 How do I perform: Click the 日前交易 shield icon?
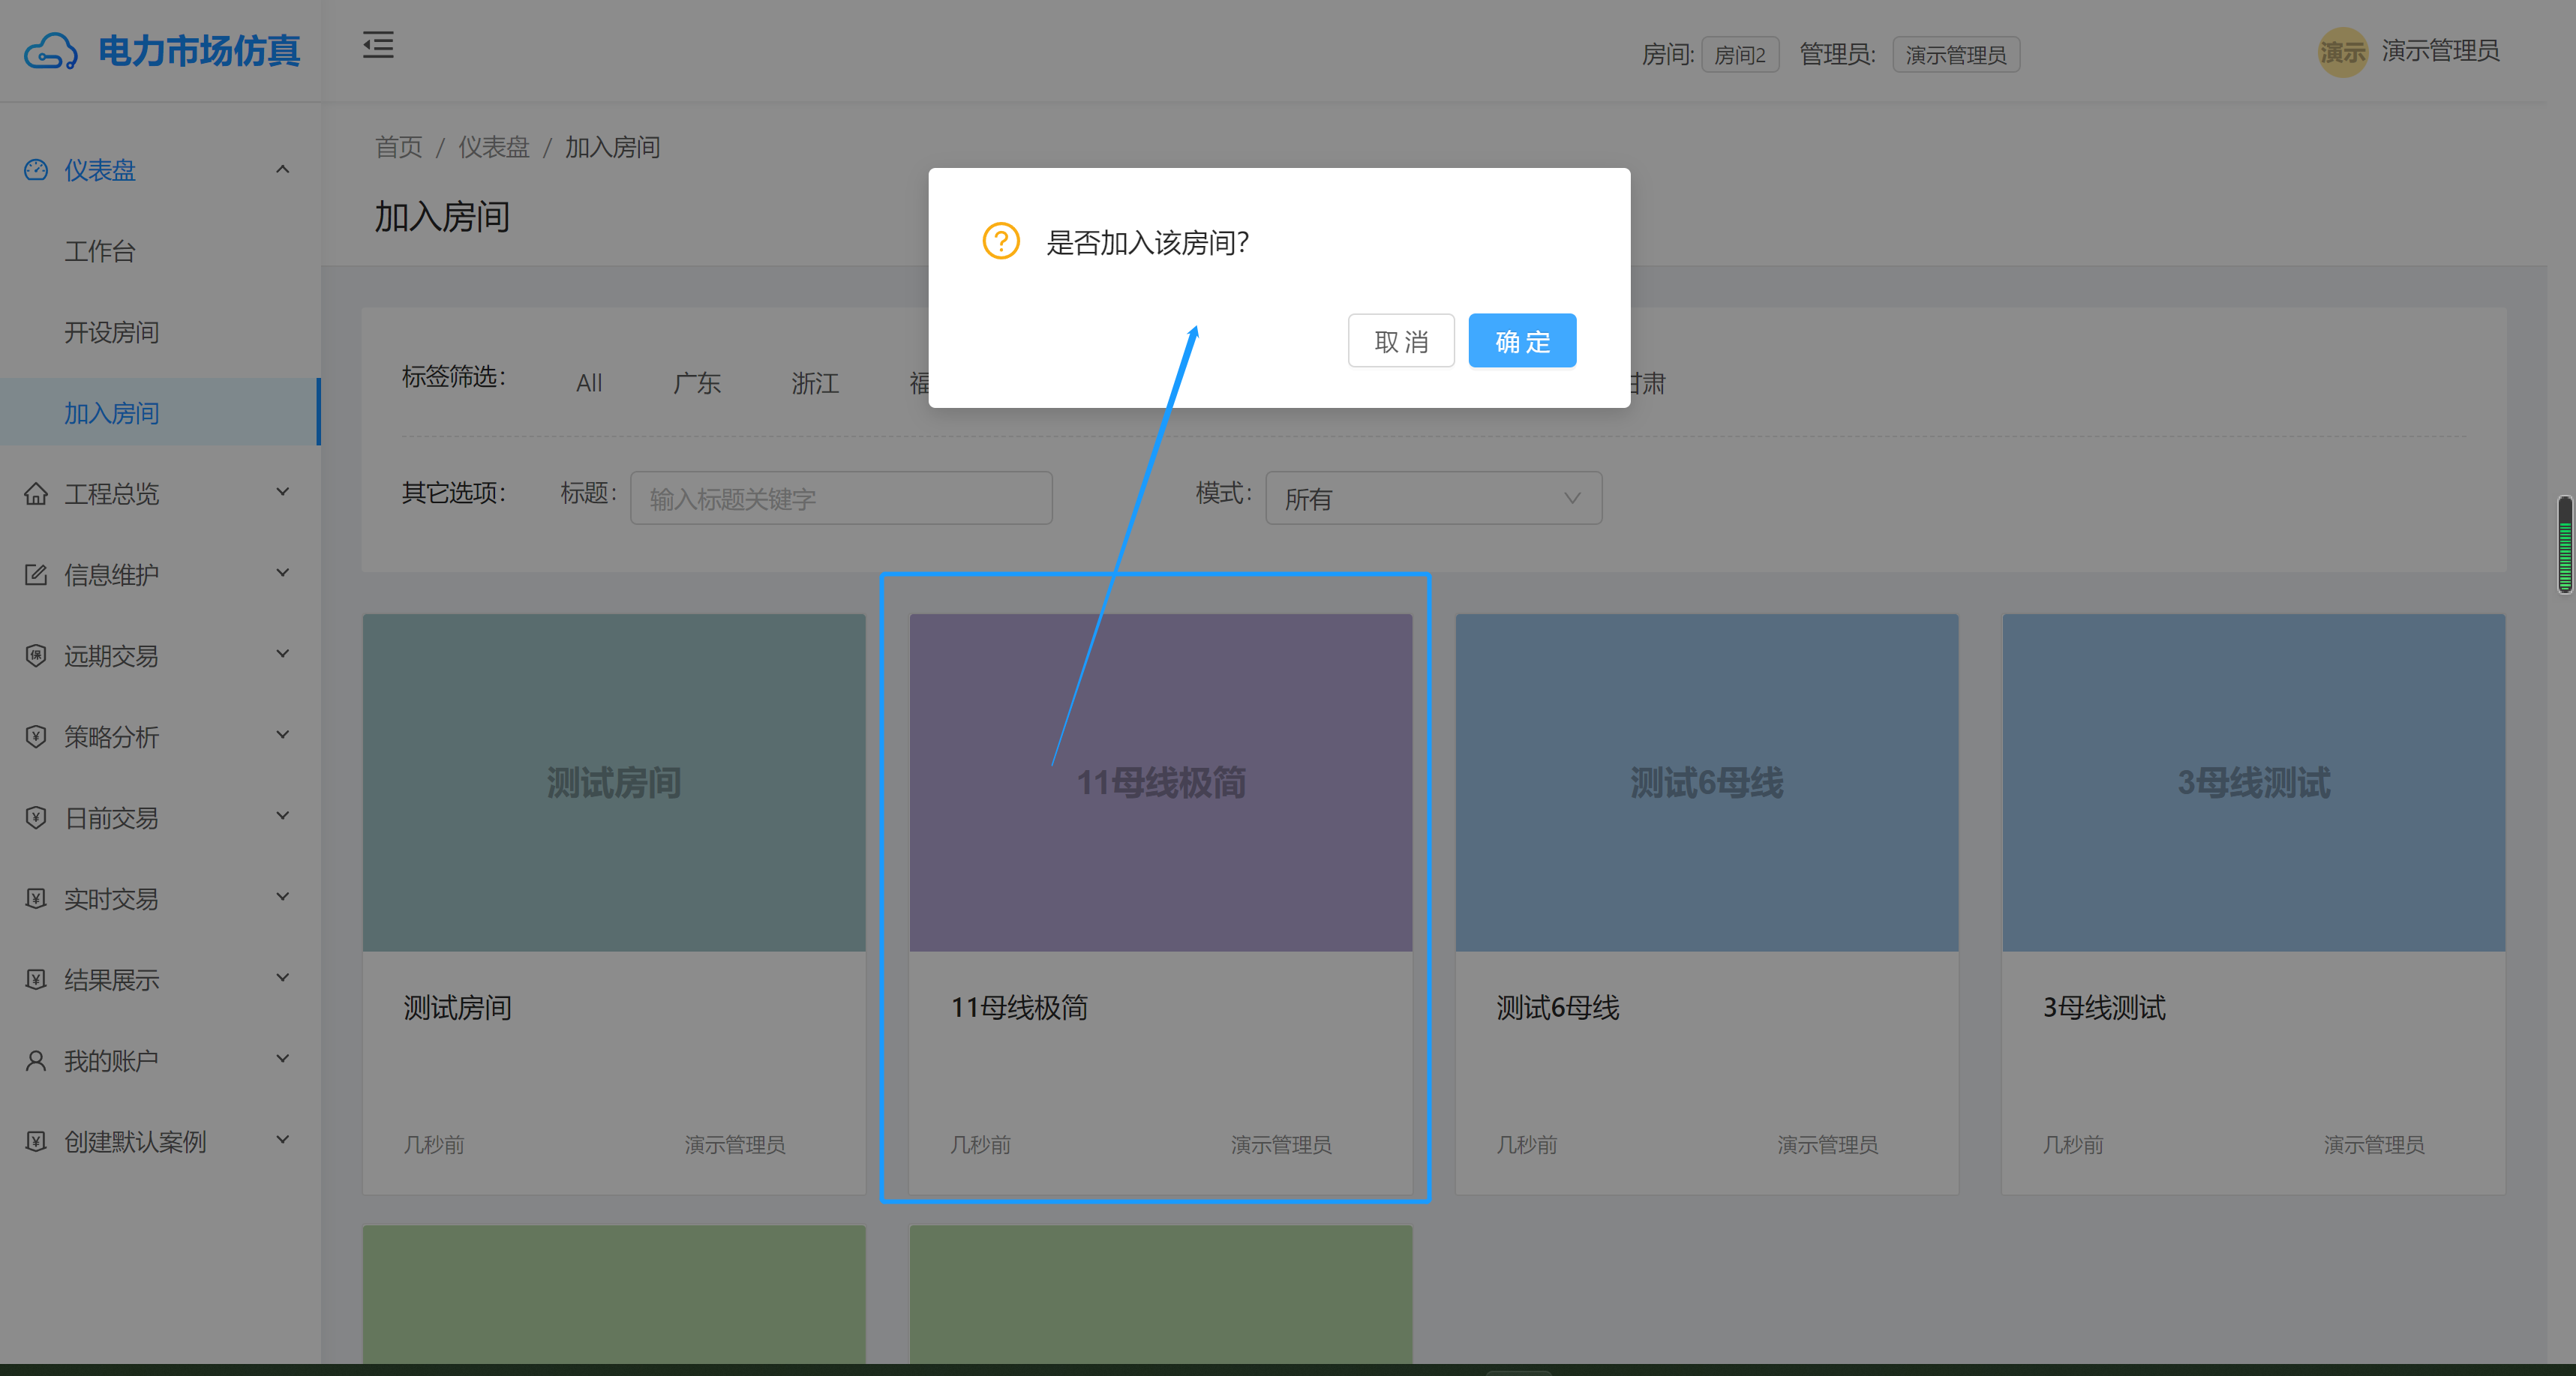click(36, 817)
